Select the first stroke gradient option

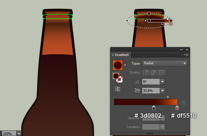[x=146, y=72]
